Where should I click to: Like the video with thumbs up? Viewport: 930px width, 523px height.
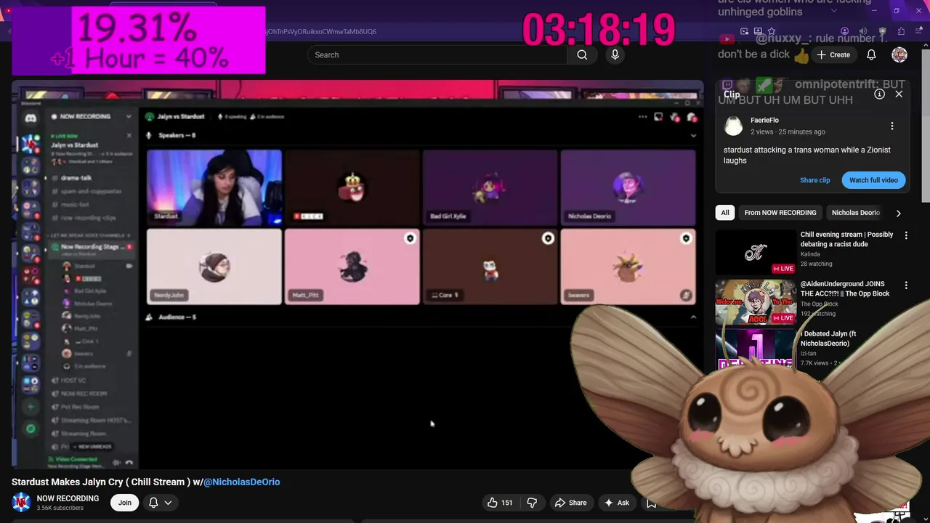[500, 503]
